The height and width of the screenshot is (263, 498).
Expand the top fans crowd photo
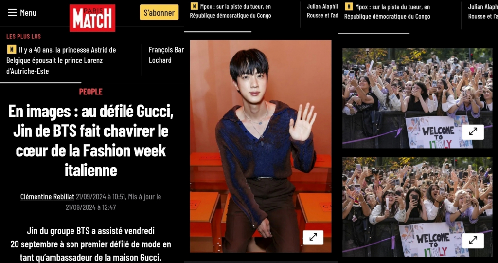[473, 132]
